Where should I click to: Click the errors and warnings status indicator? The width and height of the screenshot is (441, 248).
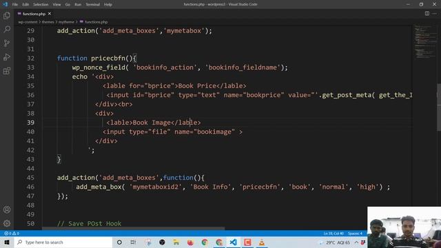point(12,234)
